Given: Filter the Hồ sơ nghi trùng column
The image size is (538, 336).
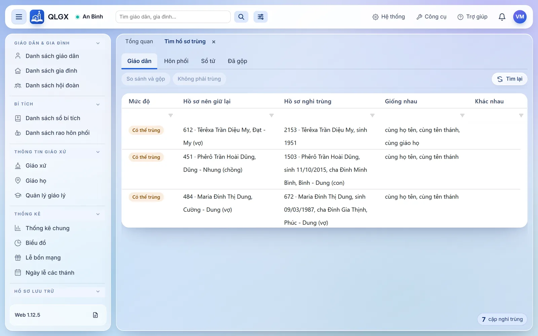Looking at the screenshot, I should [372, 115].
